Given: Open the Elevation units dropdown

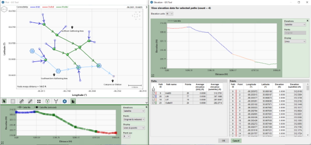Looking at the screenshot, I should 169,14.
